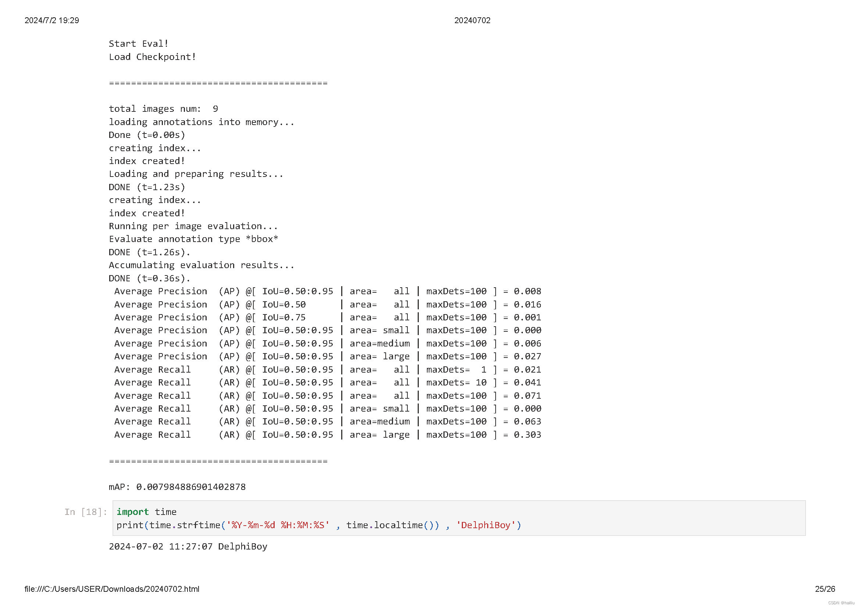Click the 'Evaluate annotation type *bbox*' line
860x608 pixels.
[x=193, y=239]
